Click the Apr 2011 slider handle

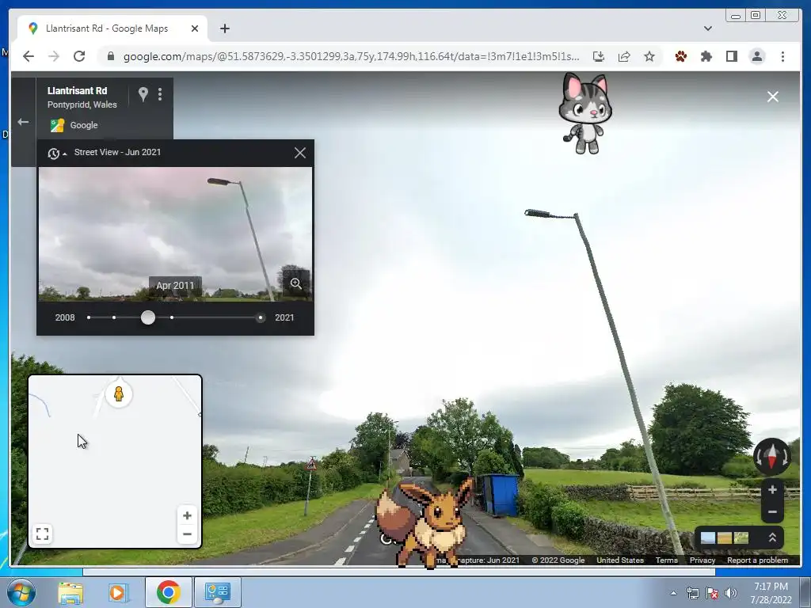pos(148,317)
